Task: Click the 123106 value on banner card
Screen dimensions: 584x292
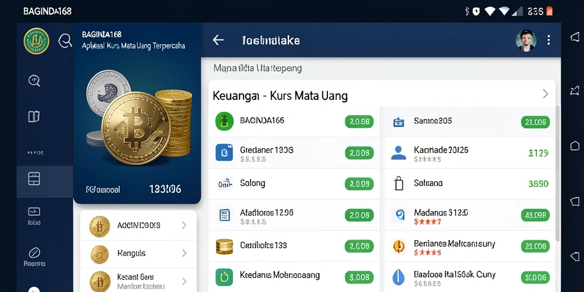Action: tap(165, 189)
